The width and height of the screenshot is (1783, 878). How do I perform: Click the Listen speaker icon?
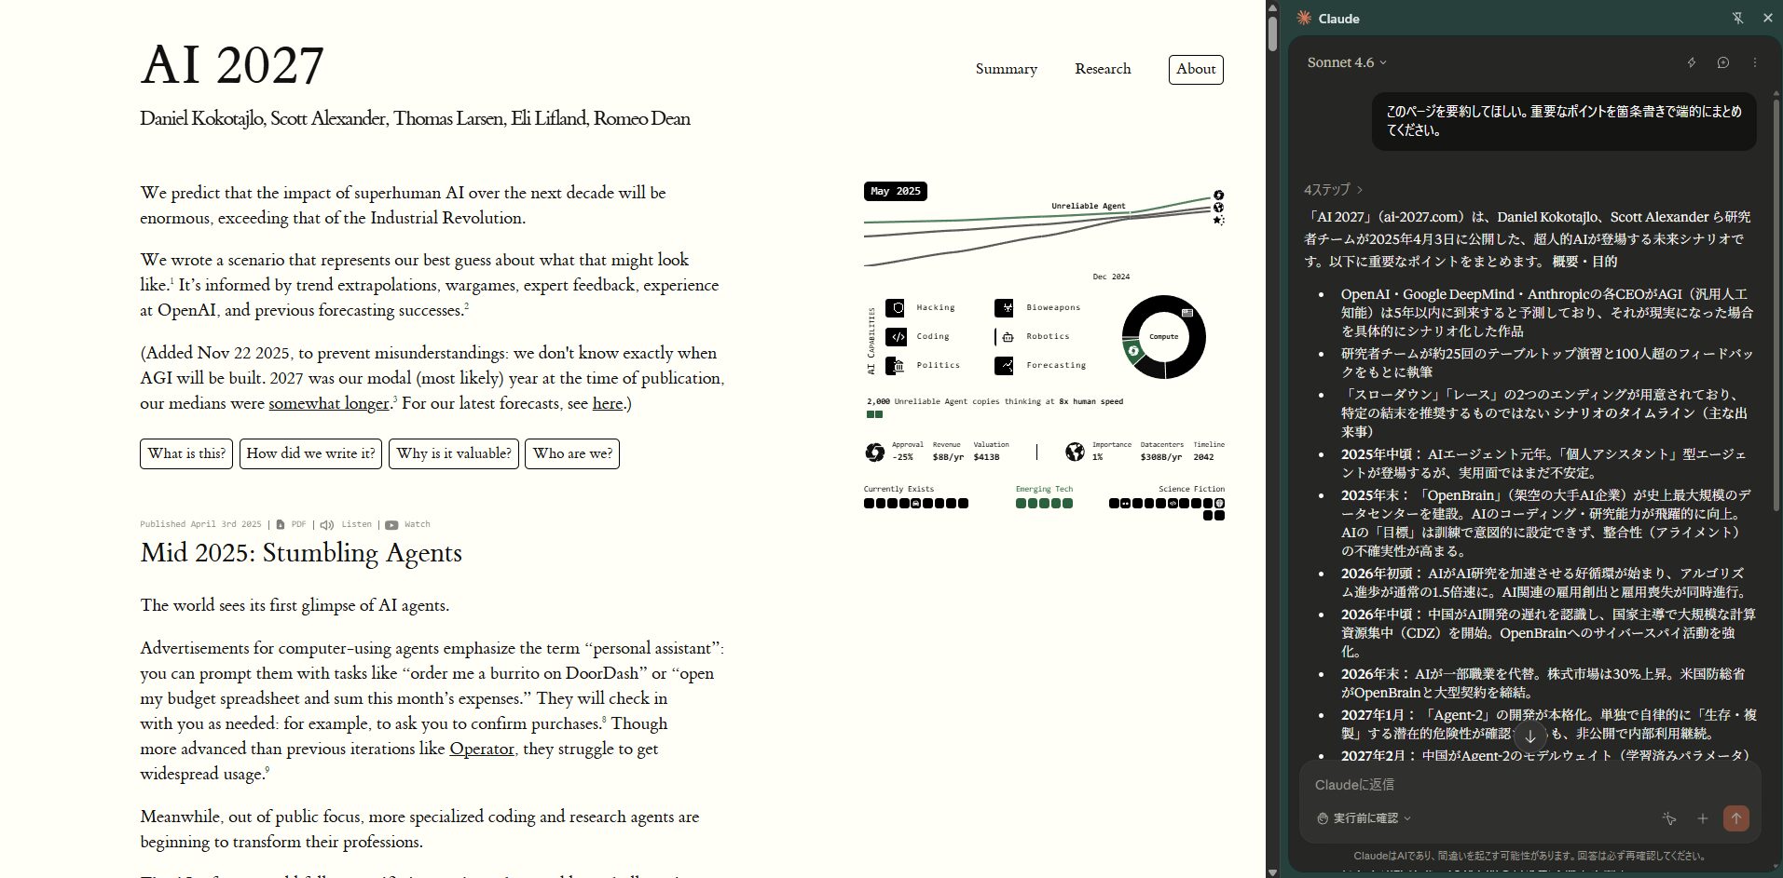coord(327,525)
